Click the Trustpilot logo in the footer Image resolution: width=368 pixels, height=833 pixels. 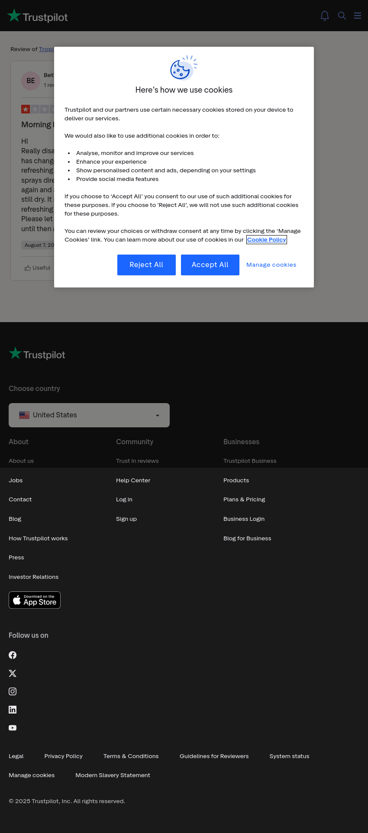tap(37, 354)
